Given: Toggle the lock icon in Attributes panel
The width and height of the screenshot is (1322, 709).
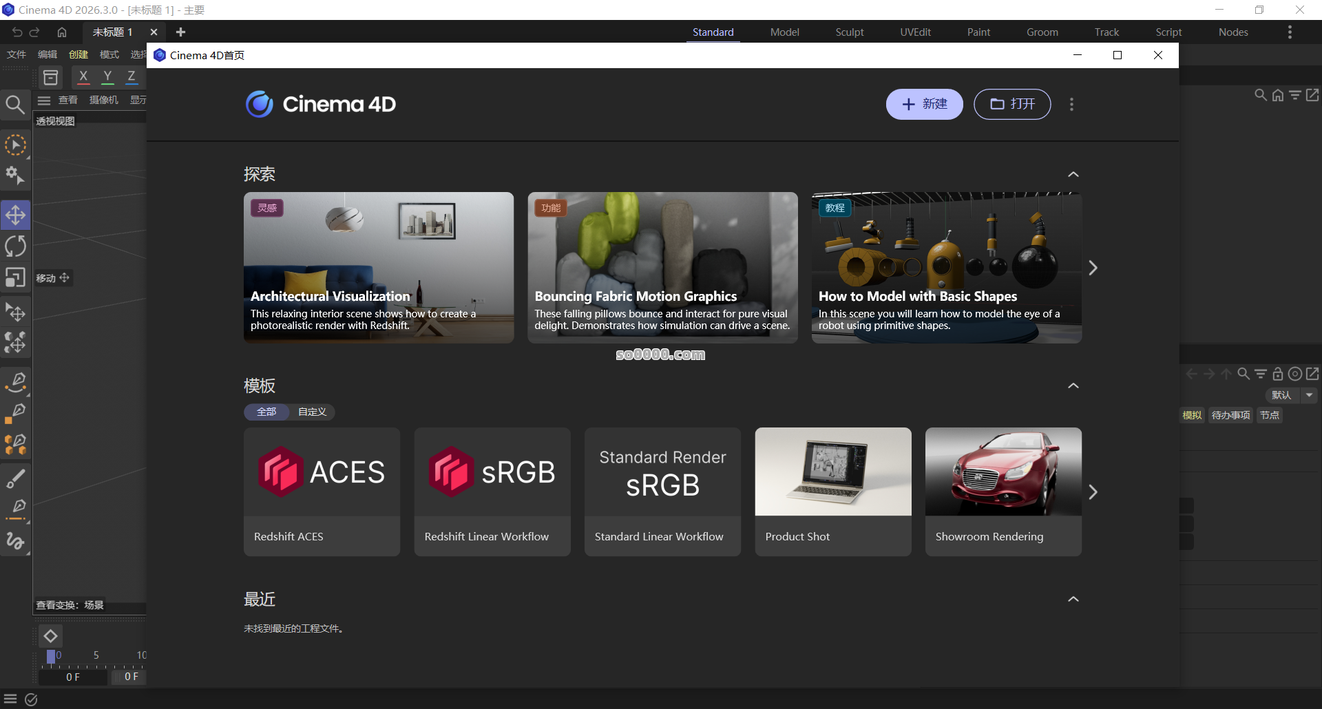Looking at the screenshot, I should [x=1278, y=374].
